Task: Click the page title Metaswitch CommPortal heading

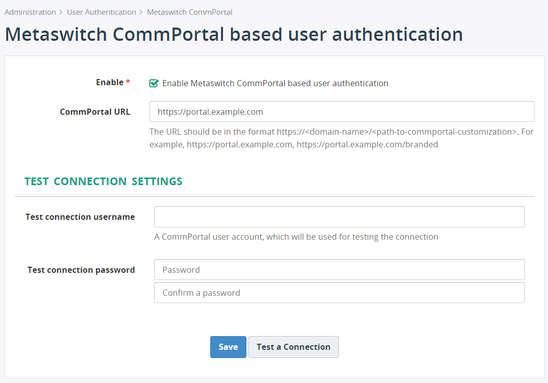Action: point(233,34)
